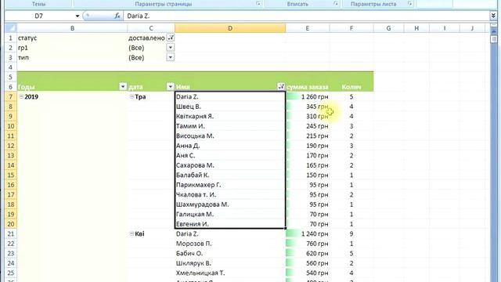
Task: Click the cell with Бабич О.
Action: click(230, 253)
